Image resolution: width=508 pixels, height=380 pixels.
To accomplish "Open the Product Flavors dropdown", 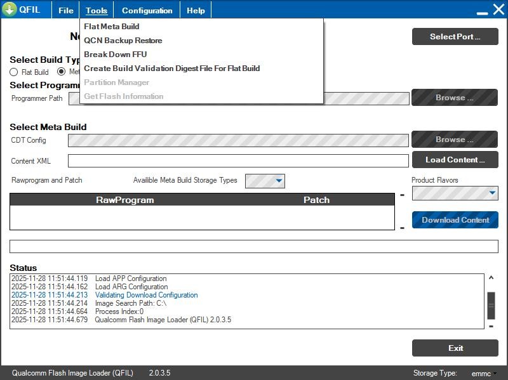I will (x=455, y=193).
